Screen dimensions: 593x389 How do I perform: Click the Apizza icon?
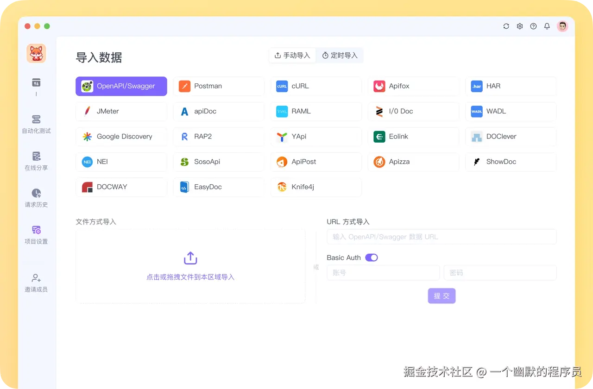(x=379, y=162)
